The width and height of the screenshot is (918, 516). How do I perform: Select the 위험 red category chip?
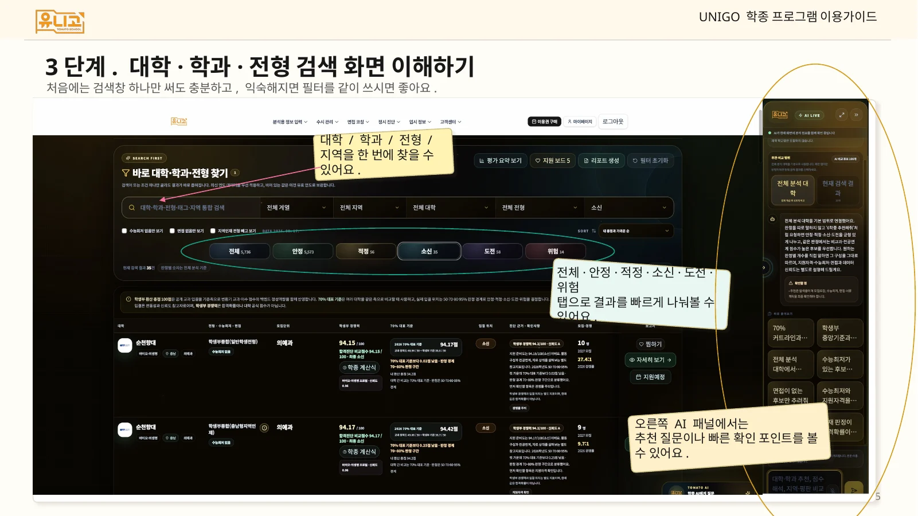click(556, 251)
